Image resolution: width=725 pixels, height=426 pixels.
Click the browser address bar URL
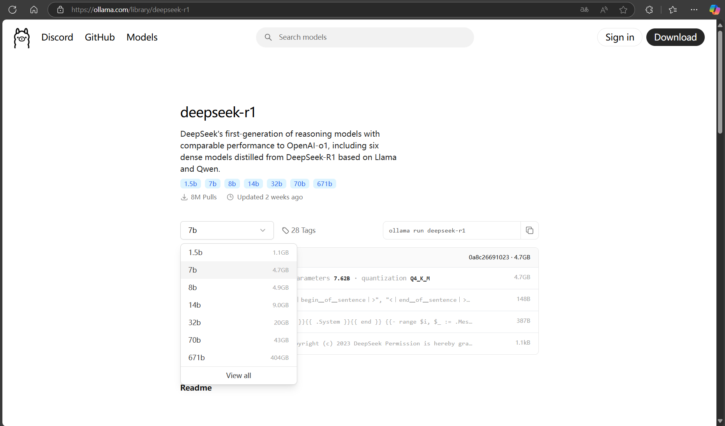131,10
